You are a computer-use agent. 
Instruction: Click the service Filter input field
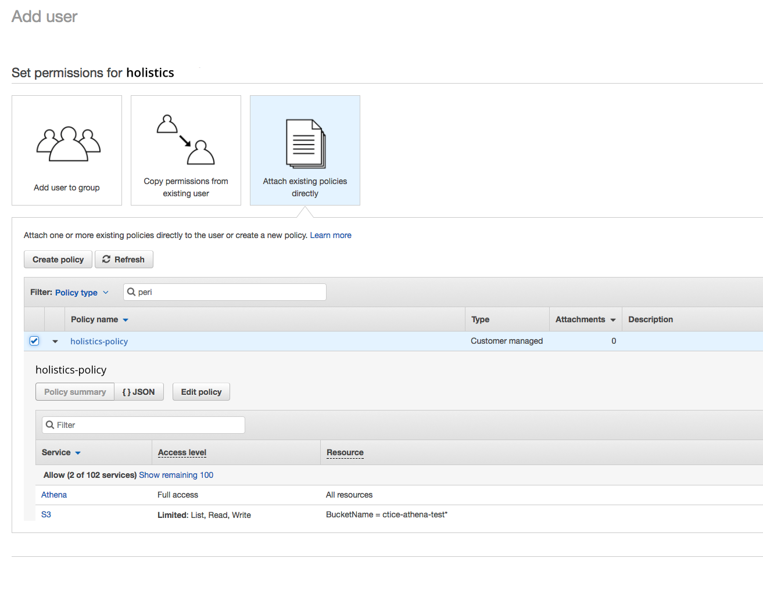[x=144, y=425]
